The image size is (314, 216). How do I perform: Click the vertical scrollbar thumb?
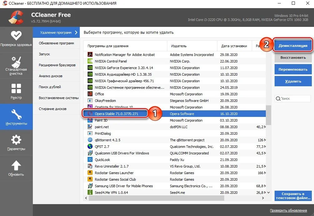click(x=269, y=115)
